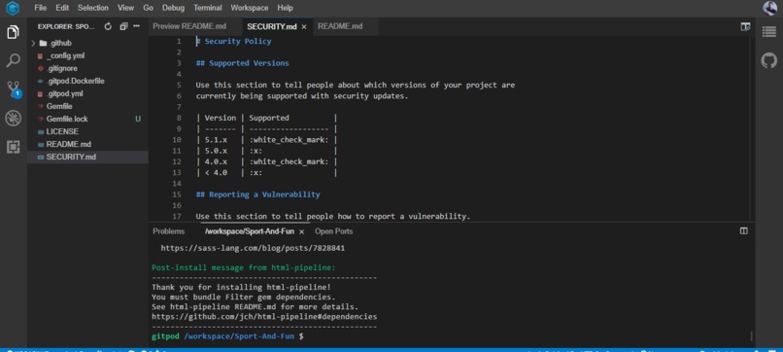The image size is (783, 352).
Task: Refresh the Explorer file tree
Action: coord(108,26)
